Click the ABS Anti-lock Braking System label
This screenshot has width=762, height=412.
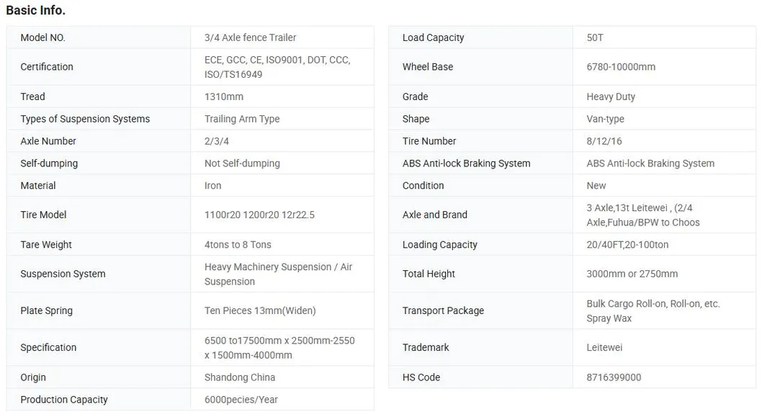466,164
